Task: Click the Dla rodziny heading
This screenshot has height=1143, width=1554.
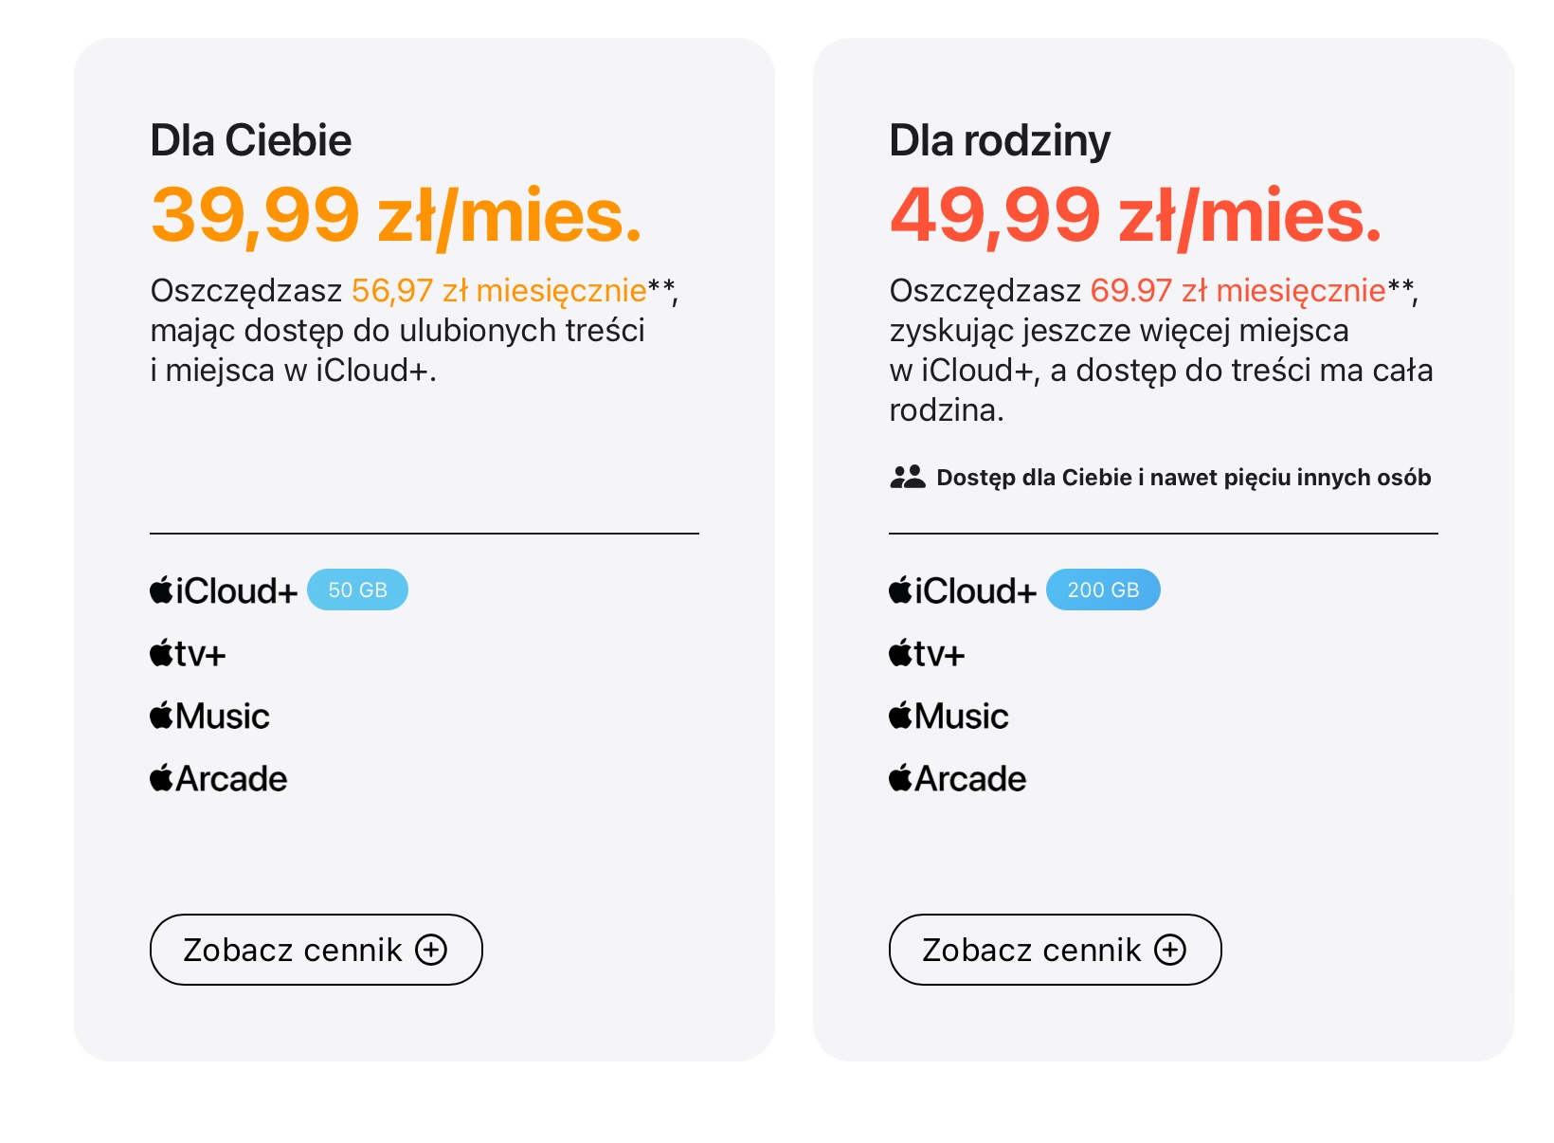Action: tap(1000, 140)
